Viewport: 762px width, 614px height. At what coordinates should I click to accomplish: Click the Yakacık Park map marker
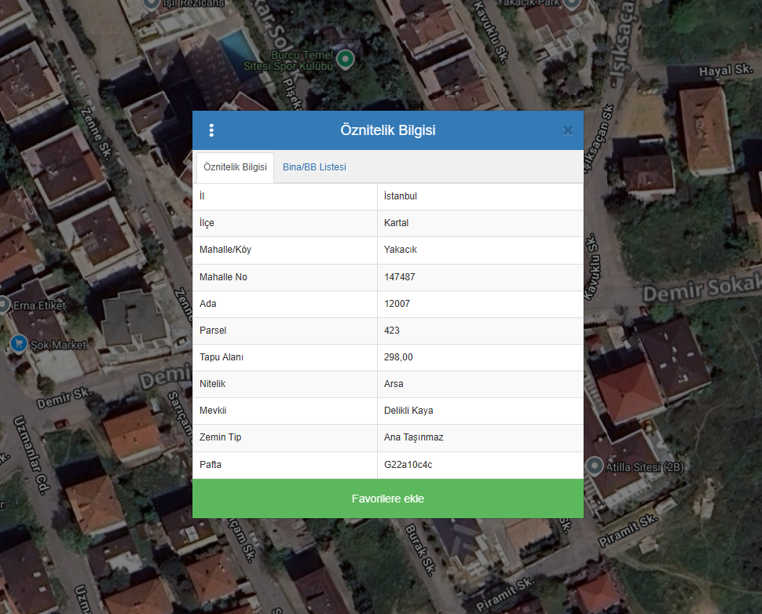tap(572, 3)
